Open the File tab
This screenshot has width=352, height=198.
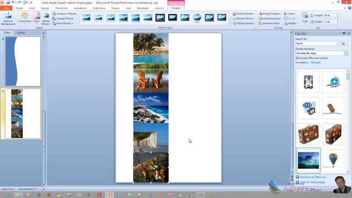point(6,8)
